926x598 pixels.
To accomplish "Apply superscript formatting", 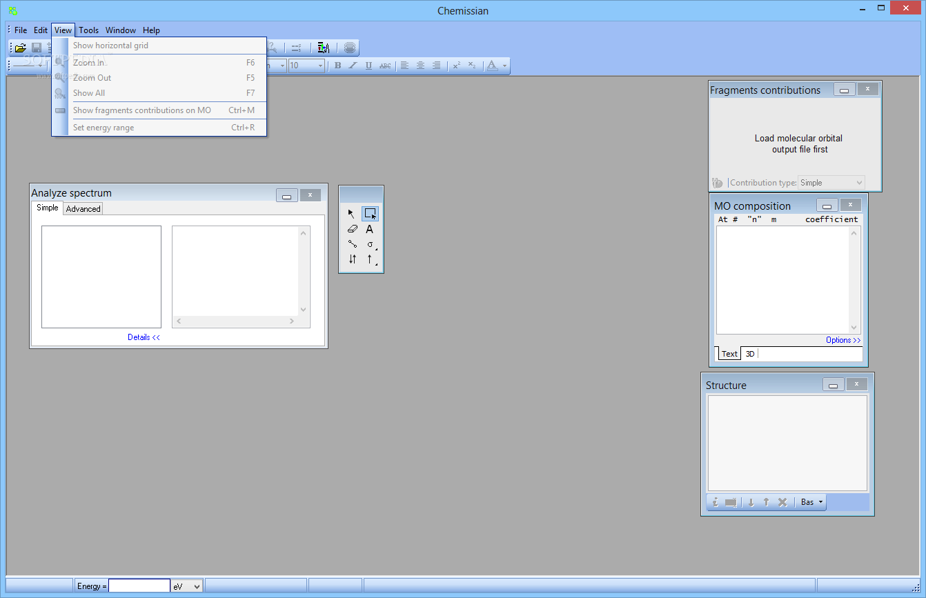I will click(456, 66).
